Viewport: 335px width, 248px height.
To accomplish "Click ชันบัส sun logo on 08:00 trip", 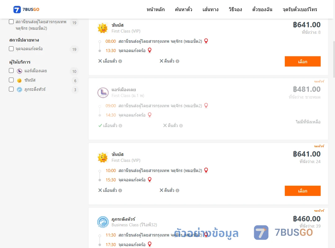I will 103,28.
